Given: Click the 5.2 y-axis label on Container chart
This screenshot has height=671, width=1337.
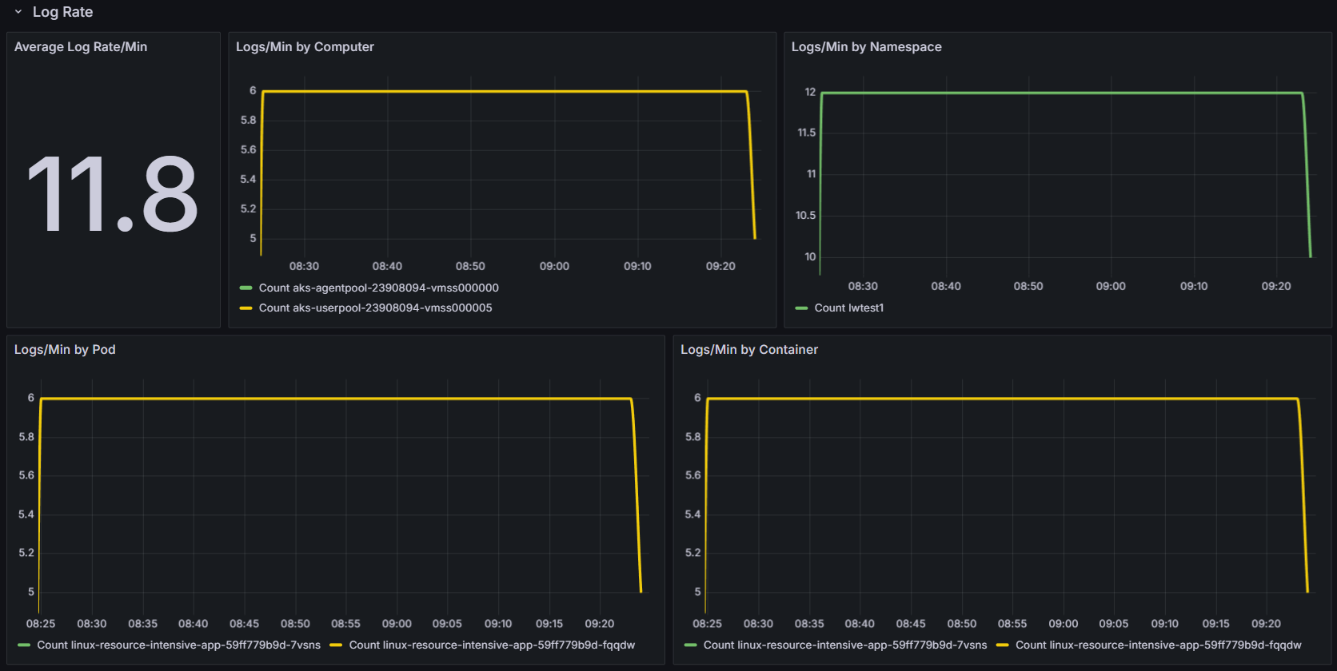Looking at the screenshot, I should 692,553.
